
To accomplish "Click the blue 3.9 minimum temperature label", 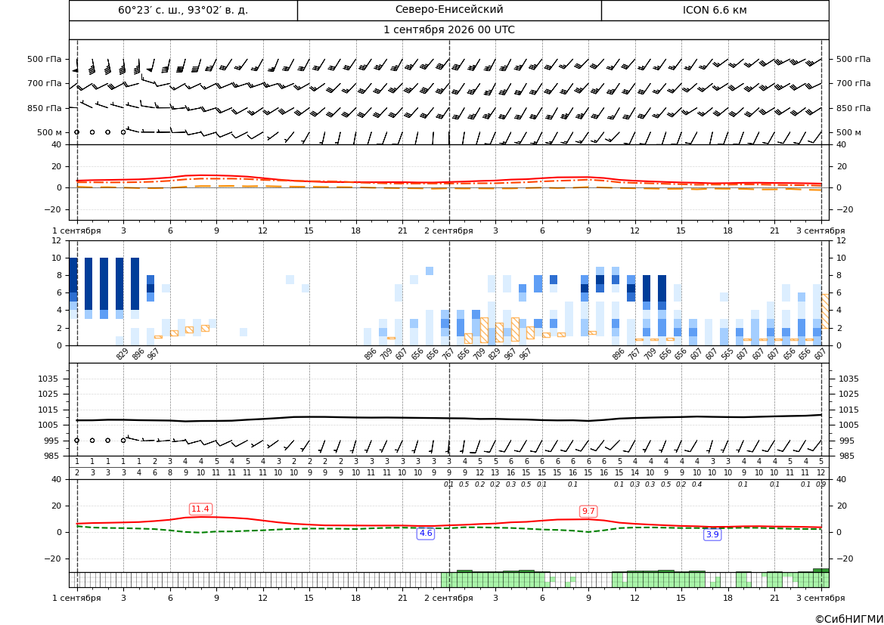I will [x=712, y=534].
